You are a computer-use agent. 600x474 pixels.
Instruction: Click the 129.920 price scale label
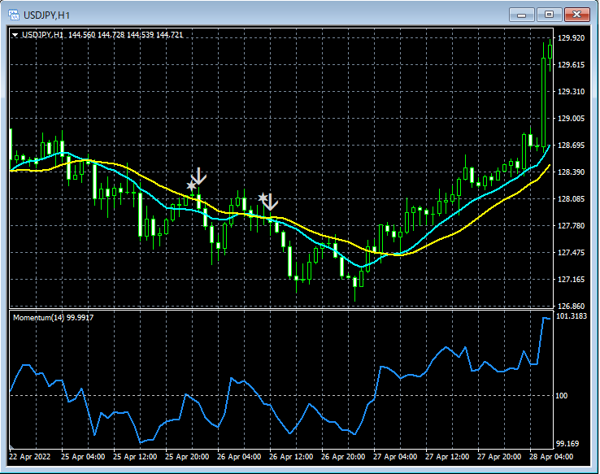pyautogui.click(x=571, y=38)
